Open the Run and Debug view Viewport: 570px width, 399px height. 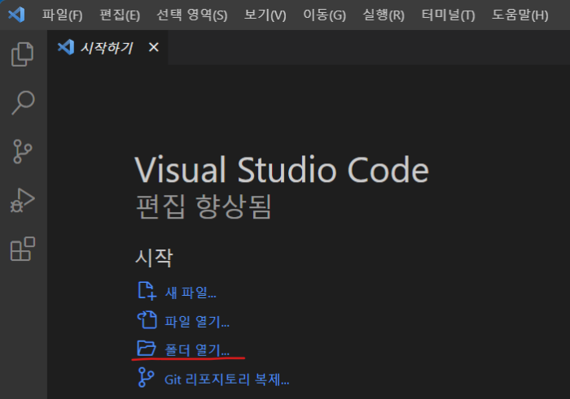tap(23, 200)
